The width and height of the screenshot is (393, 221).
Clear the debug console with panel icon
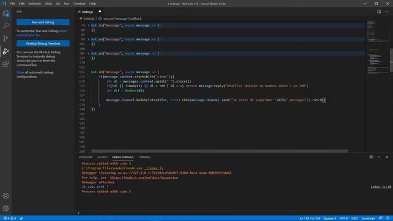click(x=371, y=157)
